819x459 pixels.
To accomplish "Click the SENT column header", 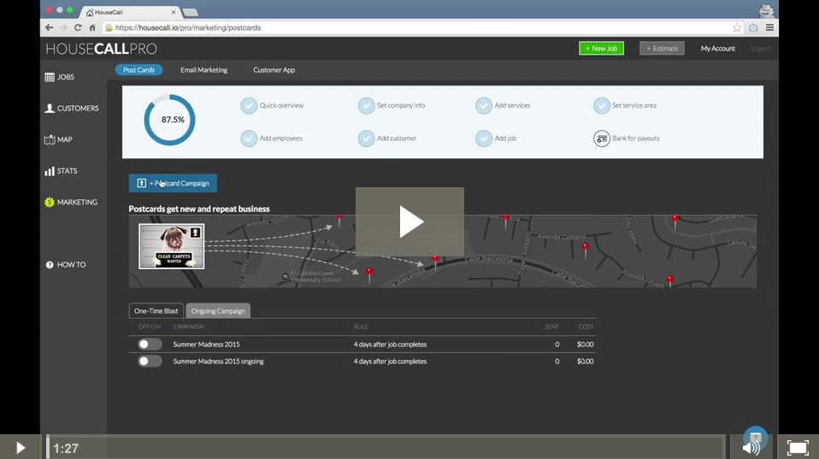I will (551, 327).
